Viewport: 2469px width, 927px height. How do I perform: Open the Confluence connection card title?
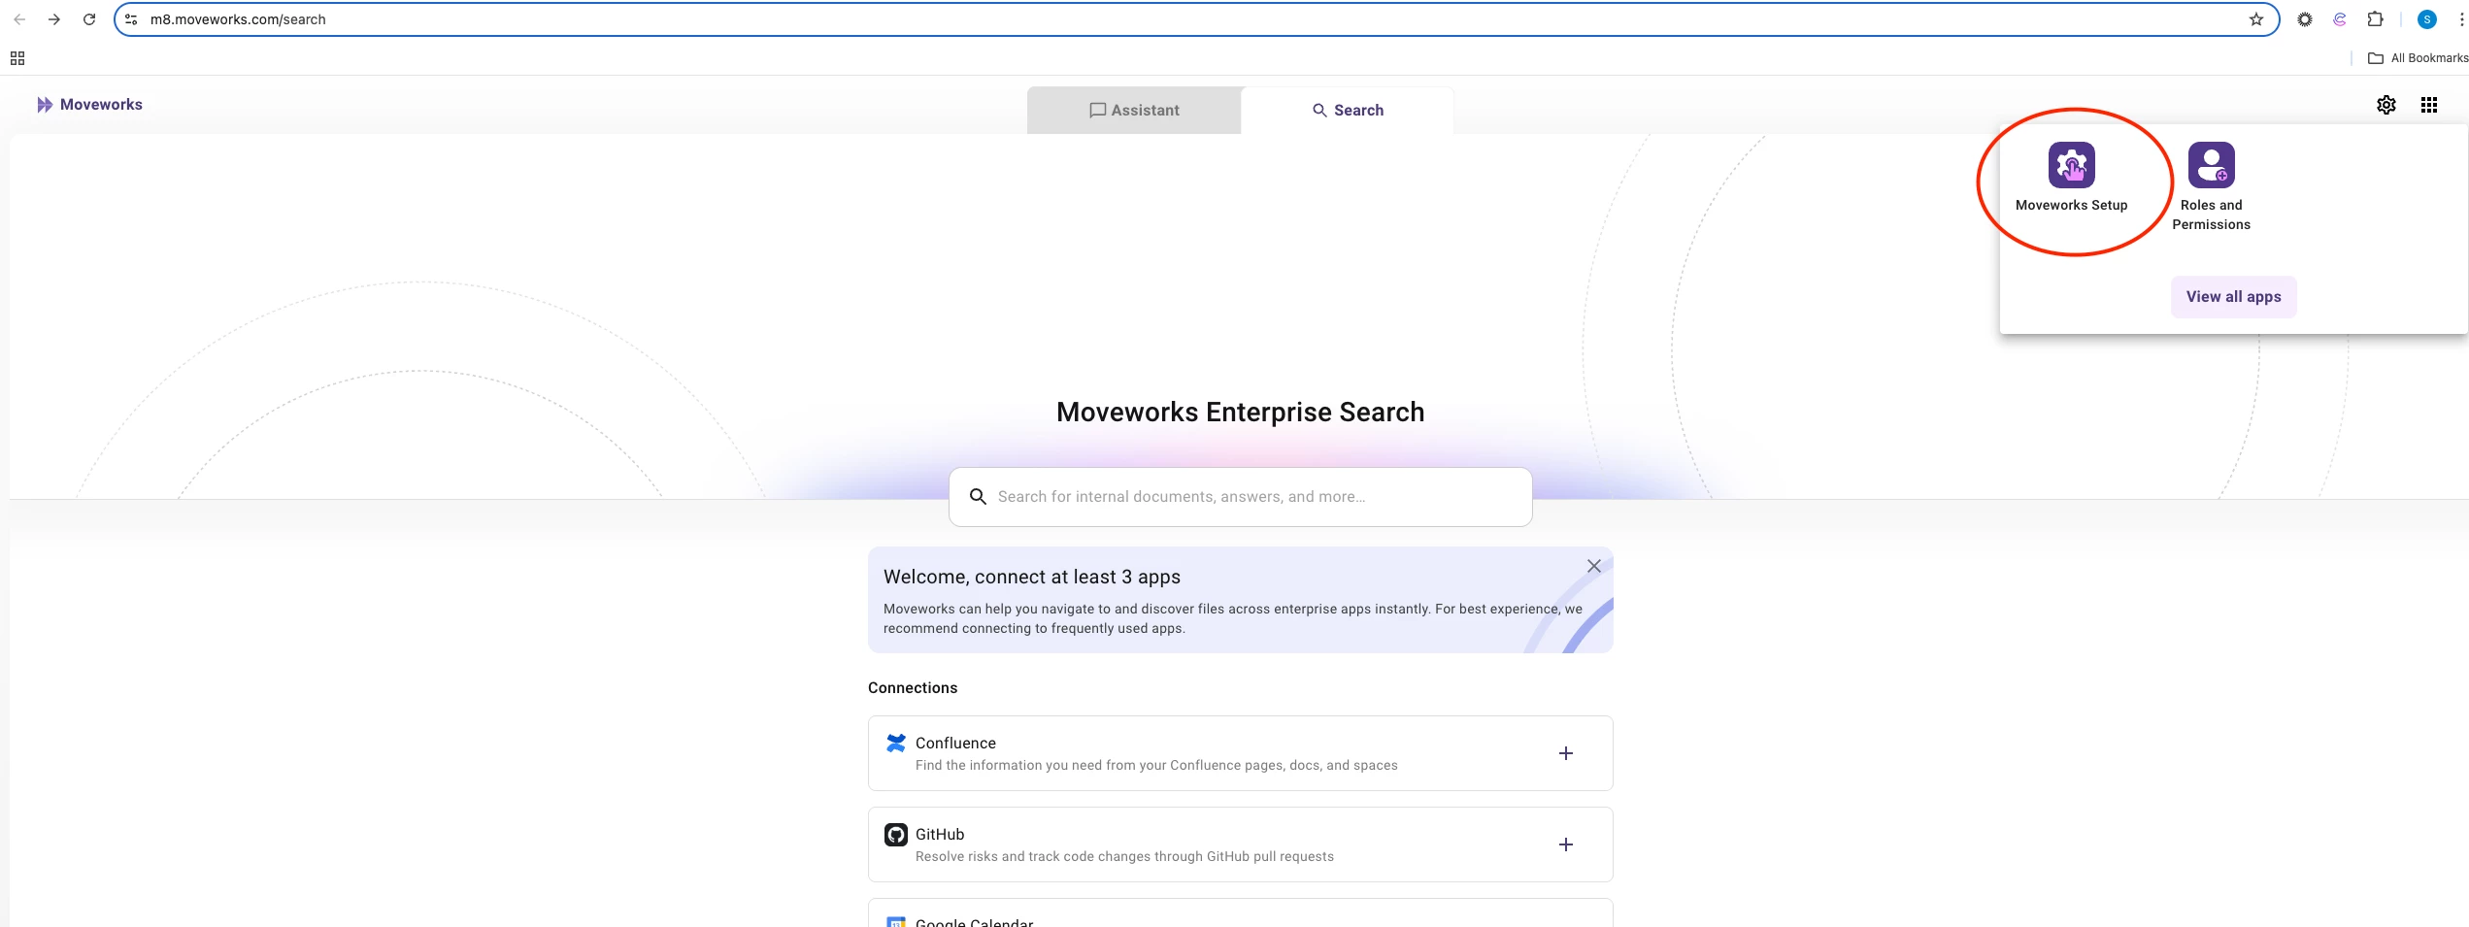click(955, 744)
